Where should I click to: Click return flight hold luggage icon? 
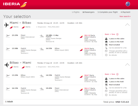click(x=106, y=82)
